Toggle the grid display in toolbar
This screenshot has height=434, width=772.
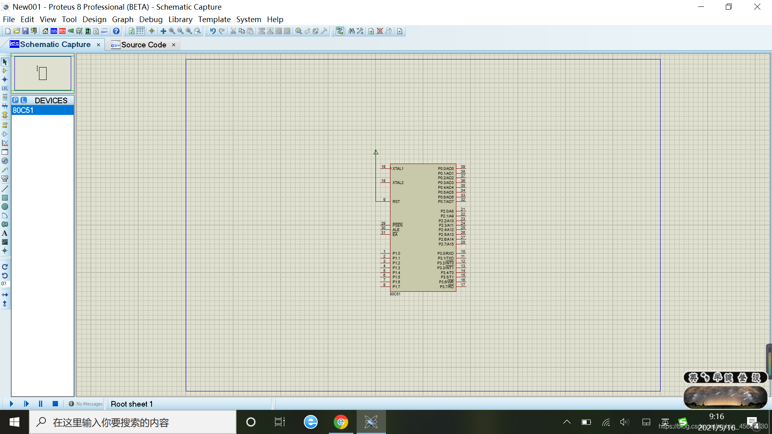pyautogui.click(x=140, y=31)
